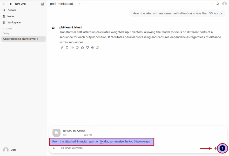Open the phi4-mini:latest model dropdown
Screen dimensions: 229x156
tap(63, 4)
